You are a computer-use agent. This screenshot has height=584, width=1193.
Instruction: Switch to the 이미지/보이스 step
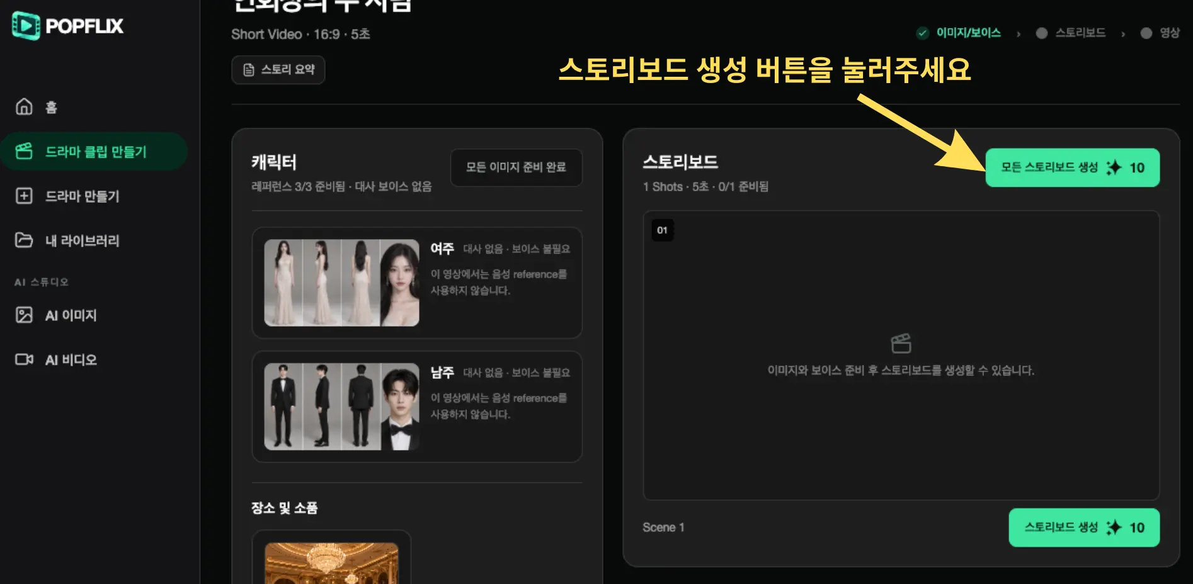968,33
